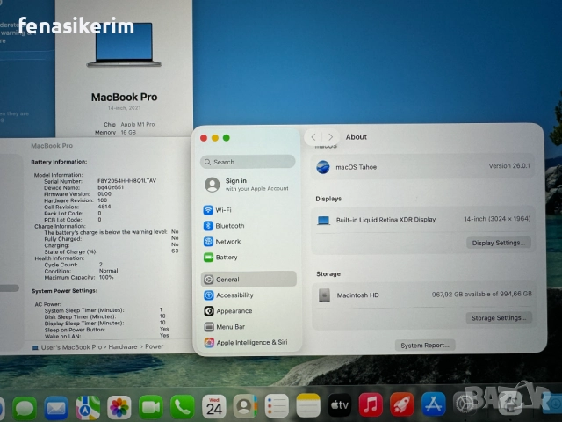Open Notes app in the Dock
Viewport: 562px width, 422px height.
pyautogui.click(x=308, y=405)
